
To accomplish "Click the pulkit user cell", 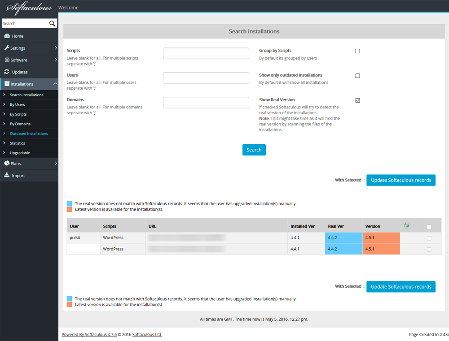I will click(x=84, y=238).
